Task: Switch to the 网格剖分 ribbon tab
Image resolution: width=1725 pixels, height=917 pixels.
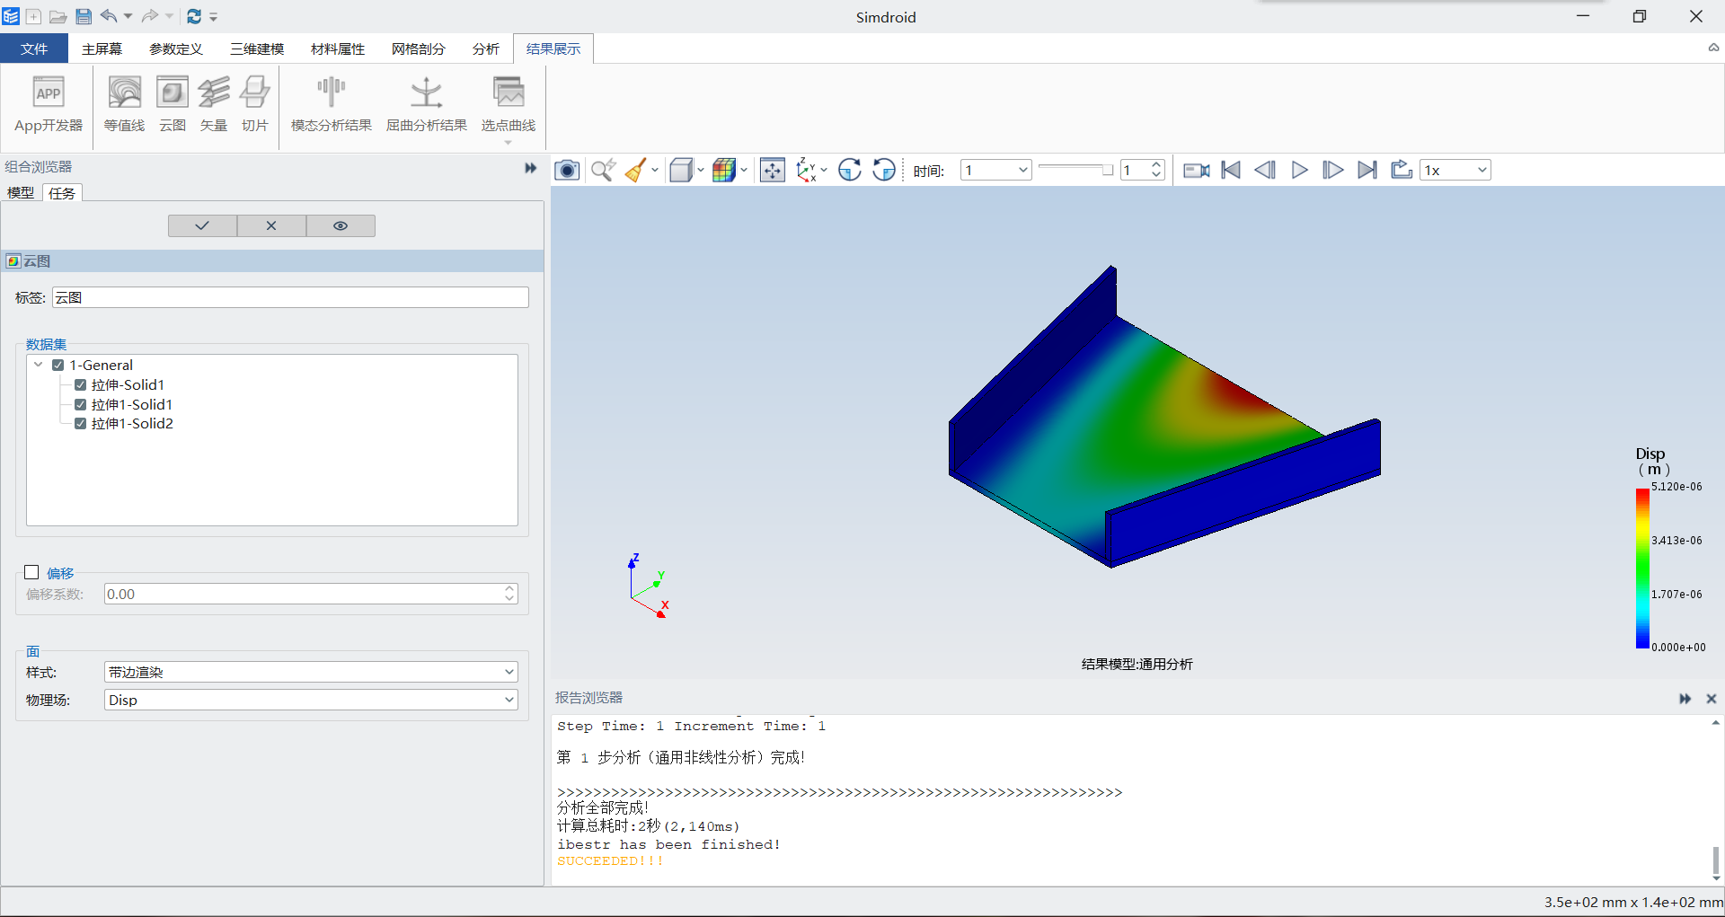Action: pyautogui.click(x=418, y=48)
